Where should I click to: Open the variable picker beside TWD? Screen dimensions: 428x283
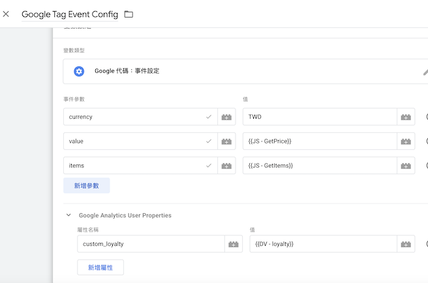[406, 117]
